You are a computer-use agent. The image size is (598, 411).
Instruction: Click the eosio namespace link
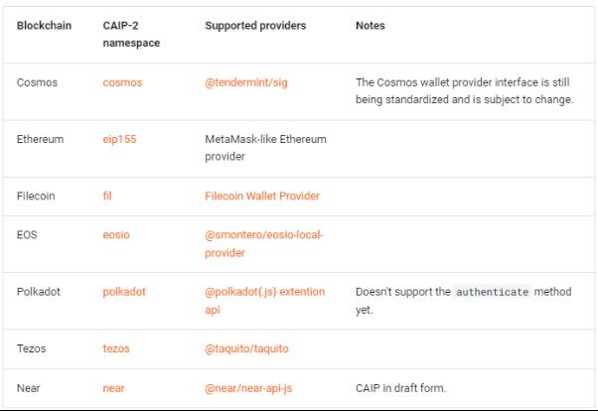pos(116,235)
